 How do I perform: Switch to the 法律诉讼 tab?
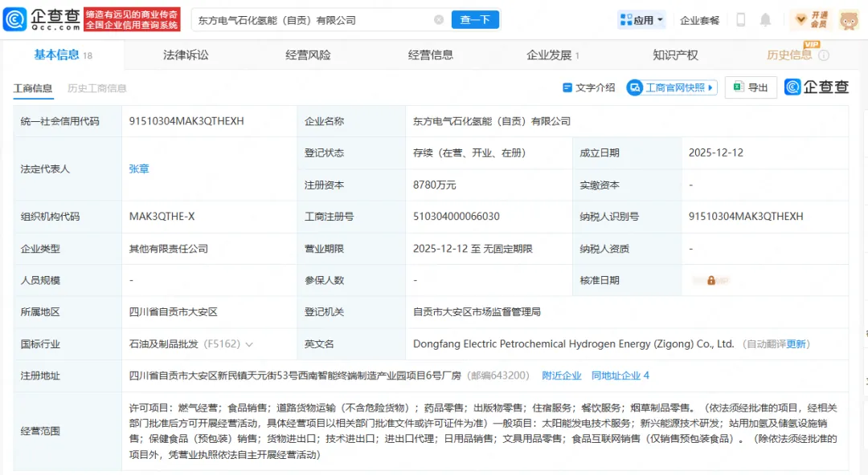tap(186, 55)
